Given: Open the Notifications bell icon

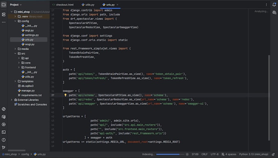Looking at the screenshot, I should (274, 4).
